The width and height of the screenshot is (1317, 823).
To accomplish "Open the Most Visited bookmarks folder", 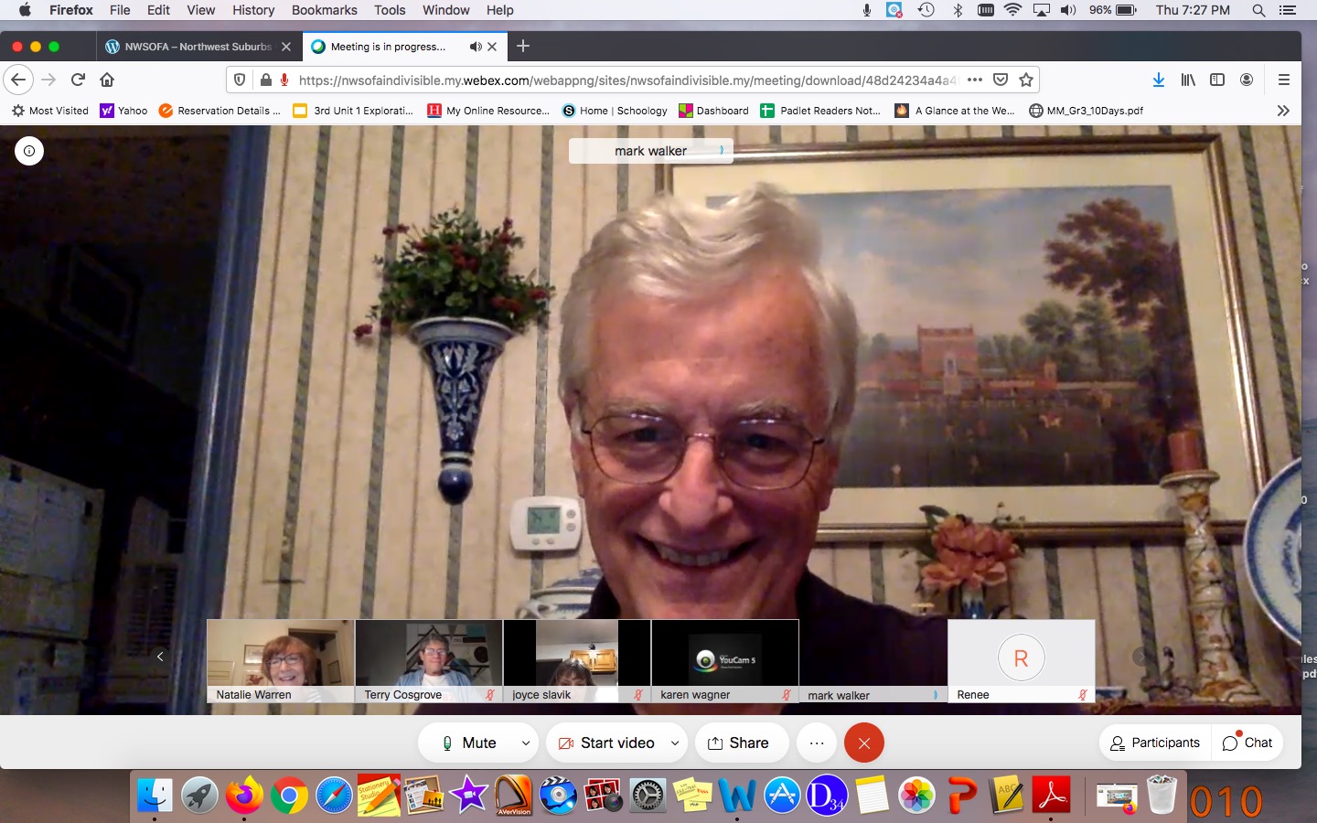I will point(50,111).
